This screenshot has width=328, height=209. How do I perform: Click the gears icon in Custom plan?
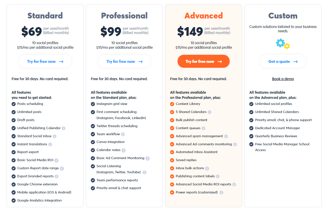tap(283, 44)
